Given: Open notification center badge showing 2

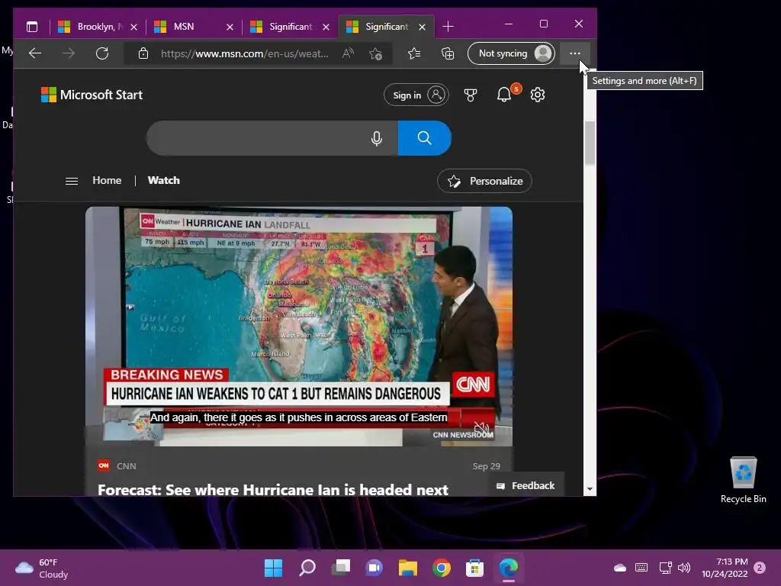Looking at the screenshot, I should pos(760,568).
